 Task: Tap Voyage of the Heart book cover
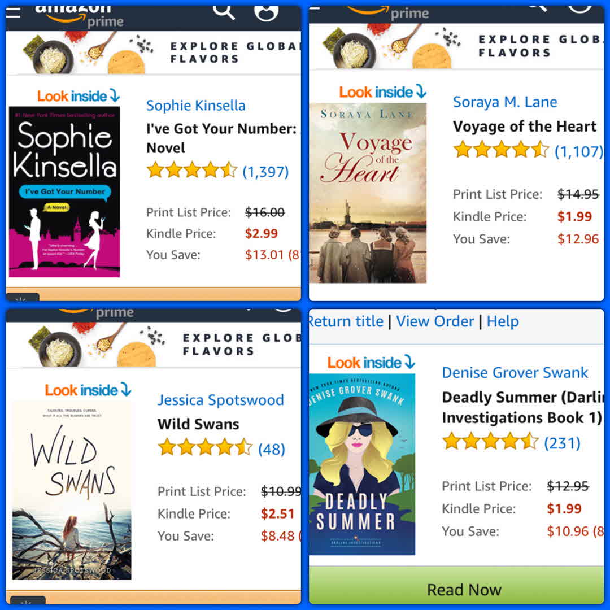[x=368, y=193]
